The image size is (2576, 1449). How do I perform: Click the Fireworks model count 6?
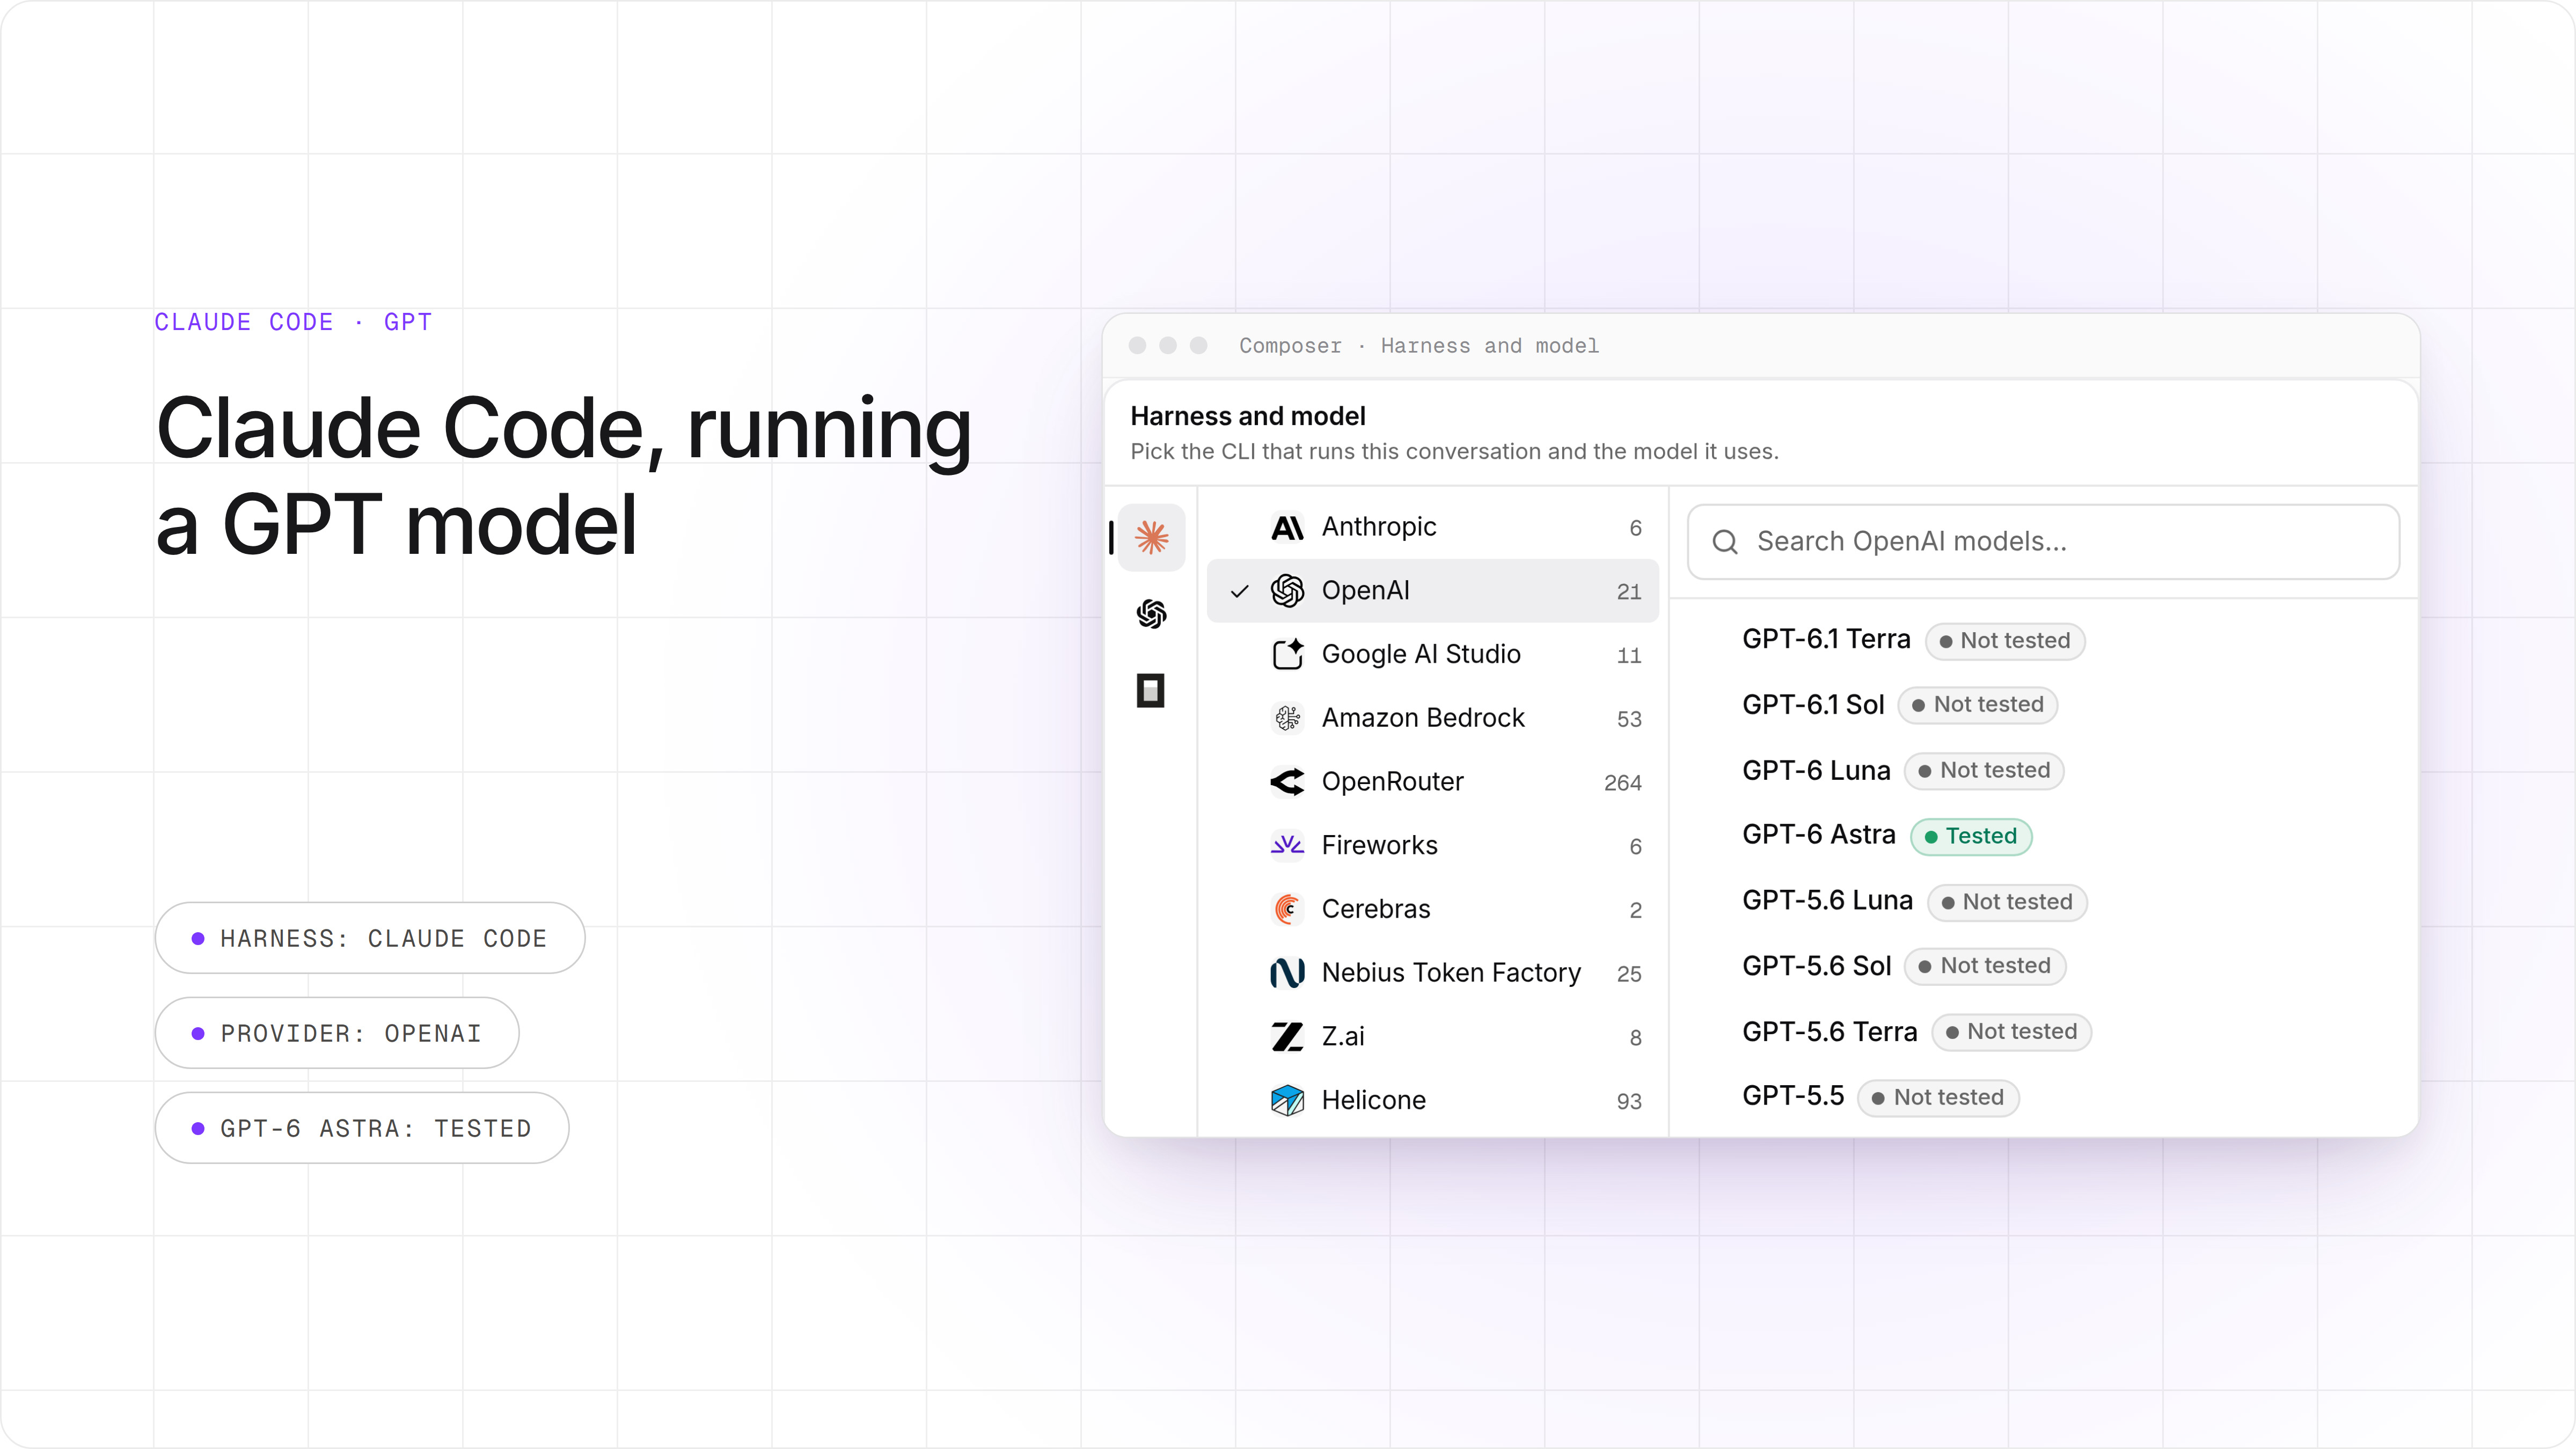click(x=1635, y=847)
